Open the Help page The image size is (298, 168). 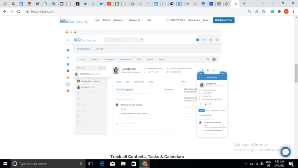(x=149, y=20)
